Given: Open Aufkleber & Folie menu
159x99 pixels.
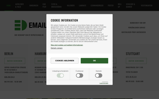Looking at the screenshot, I should pos(19,6).
